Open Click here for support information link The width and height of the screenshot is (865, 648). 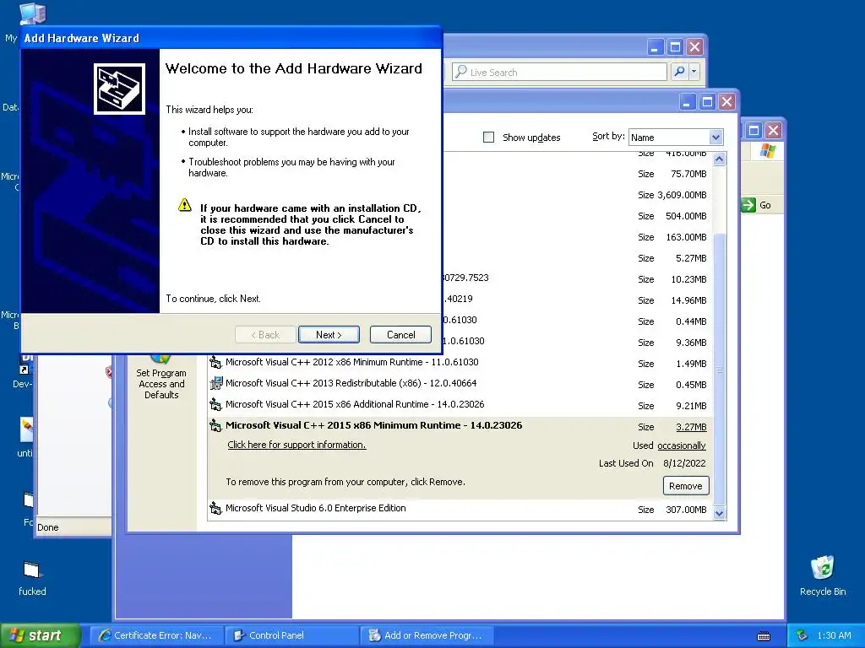tap(296, 445)
